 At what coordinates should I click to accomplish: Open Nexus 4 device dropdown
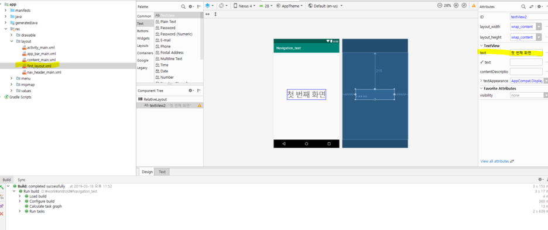[x=244, y=6]
